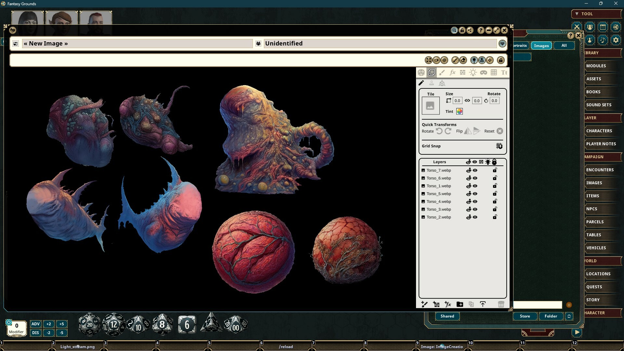Select the eraser tool
This screenshot has width=624, height=351.
pyautogui.click(x=463, y=60)
